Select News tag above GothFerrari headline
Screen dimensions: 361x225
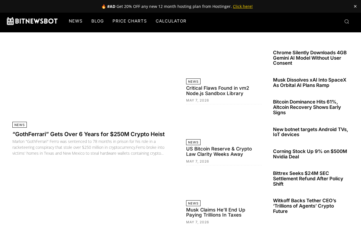[x=19, y=125]
